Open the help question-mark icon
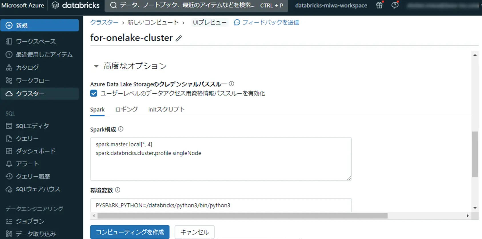The image size is (482, 239). pos(395,5)
